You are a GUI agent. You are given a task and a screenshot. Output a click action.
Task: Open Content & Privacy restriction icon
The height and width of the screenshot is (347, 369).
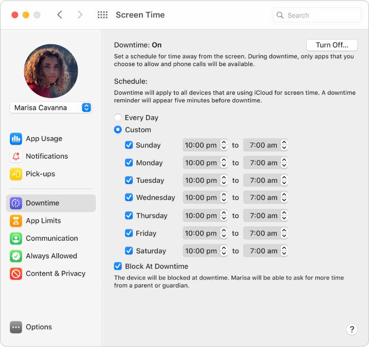point(16,274)
